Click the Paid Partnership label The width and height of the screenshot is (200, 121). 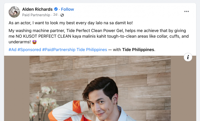pyautogui.click(x=36, y=15)
